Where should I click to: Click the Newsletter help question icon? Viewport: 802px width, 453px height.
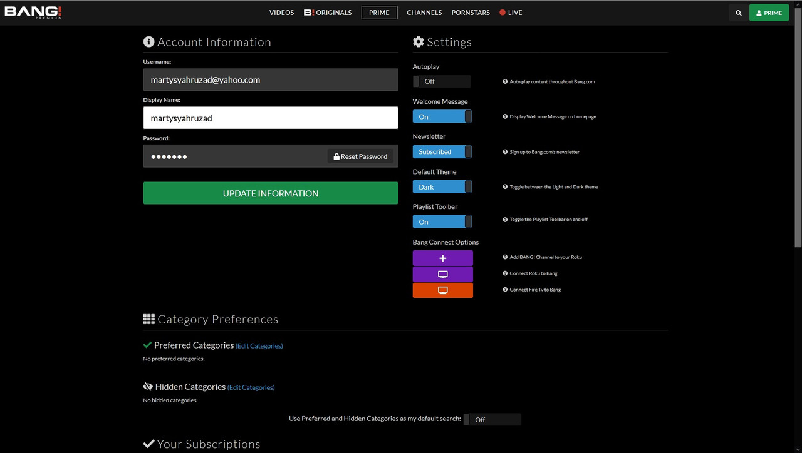coord(505,151)
